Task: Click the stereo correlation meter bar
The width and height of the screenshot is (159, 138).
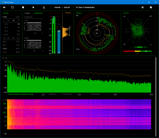Action: point(137,51)
